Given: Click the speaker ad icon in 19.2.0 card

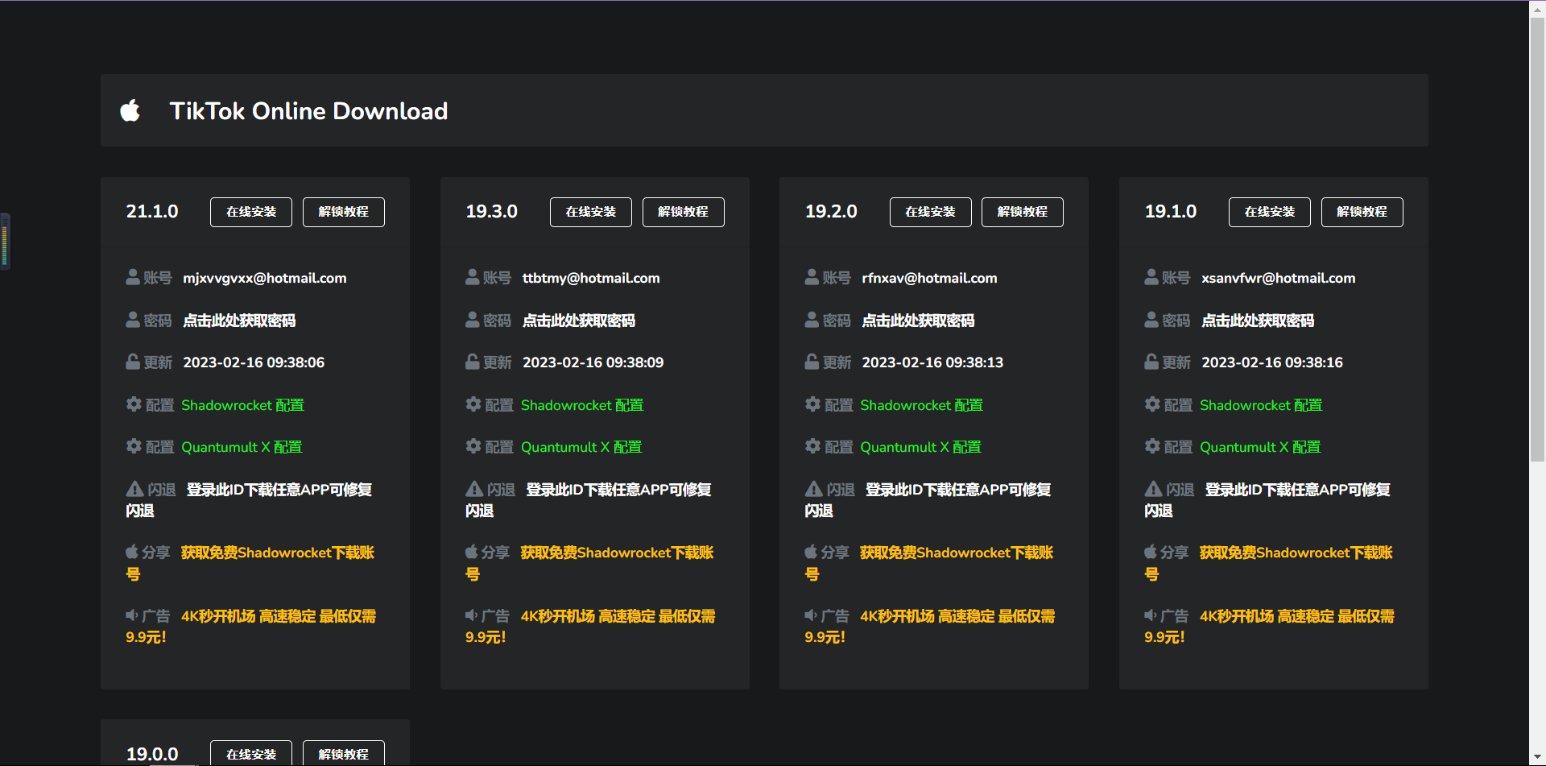Looking at the screenshot, I should point(811,615).
